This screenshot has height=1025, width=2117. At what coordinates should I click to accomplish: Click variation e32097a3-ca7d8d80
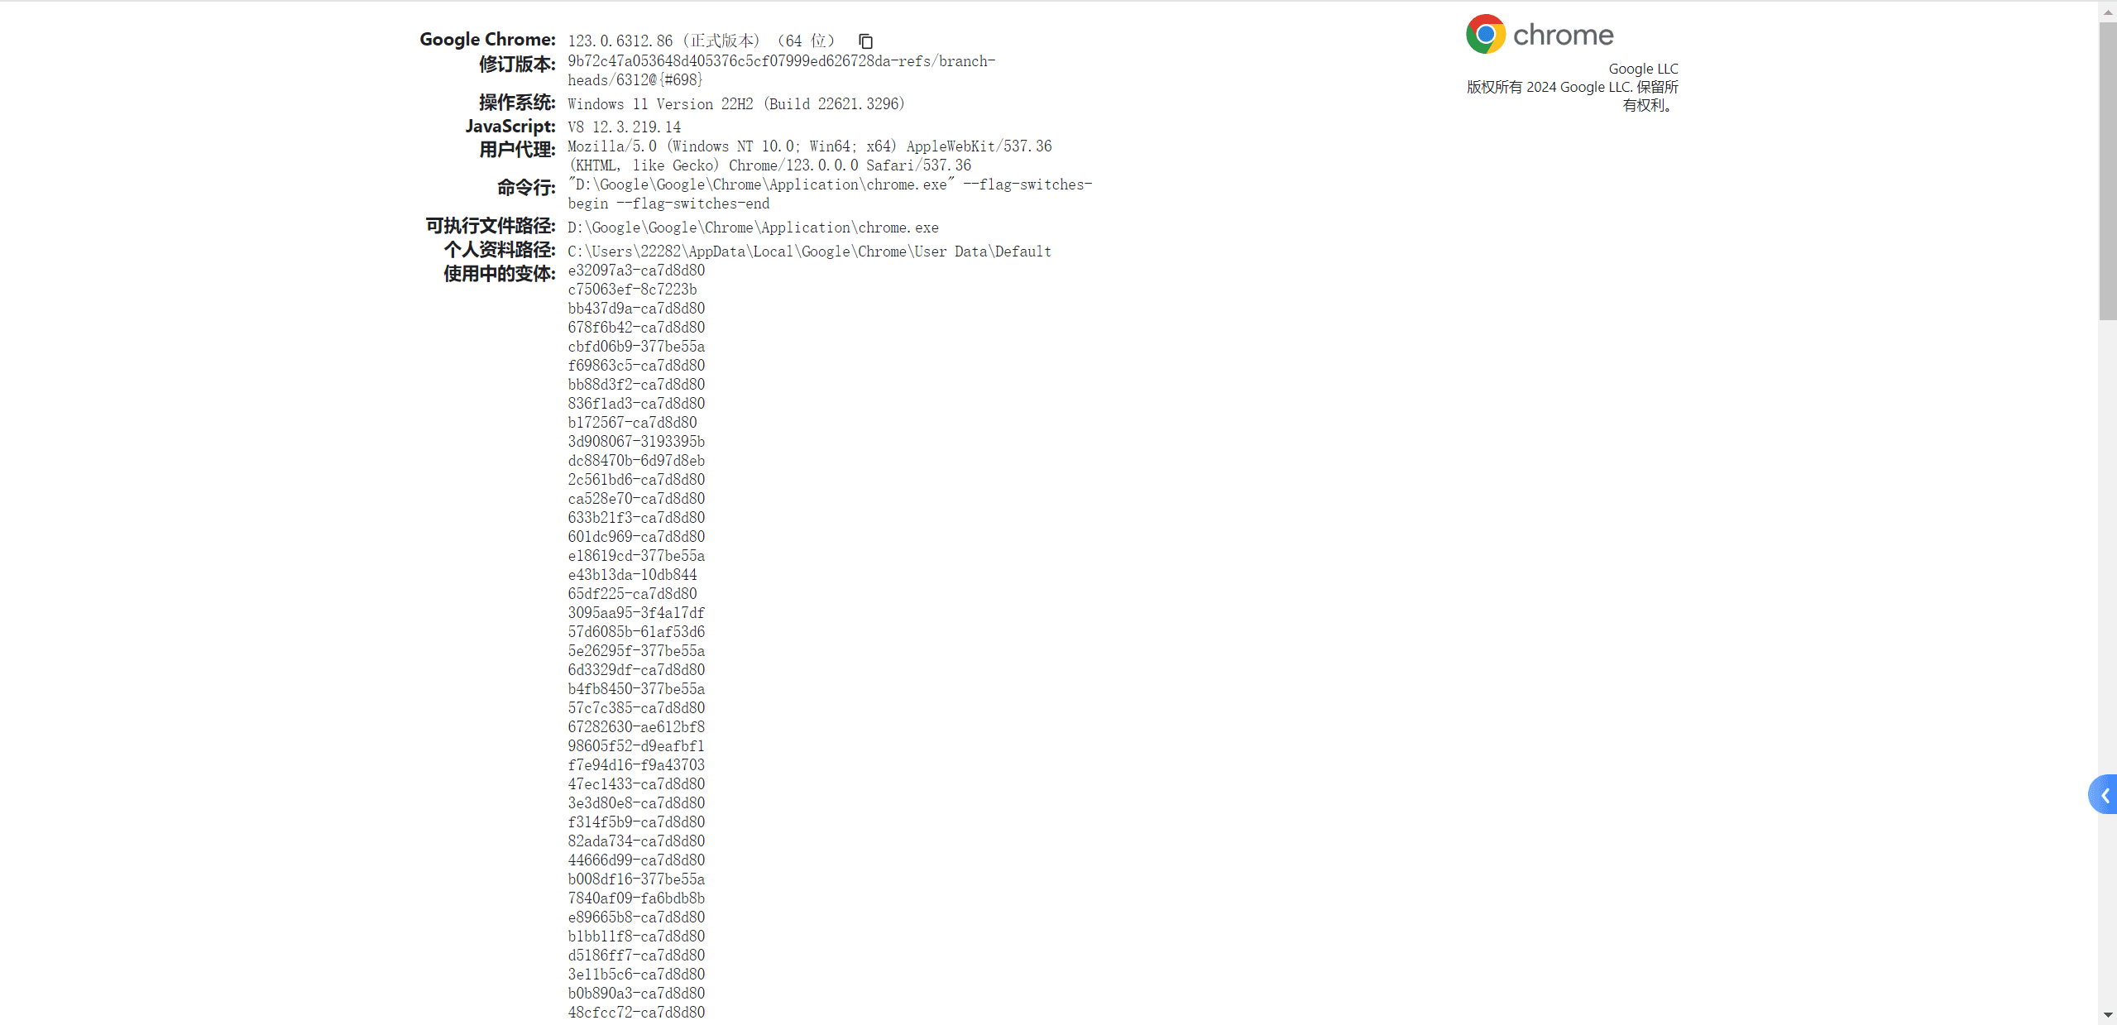pyautogui.click(x=636, y=271)
